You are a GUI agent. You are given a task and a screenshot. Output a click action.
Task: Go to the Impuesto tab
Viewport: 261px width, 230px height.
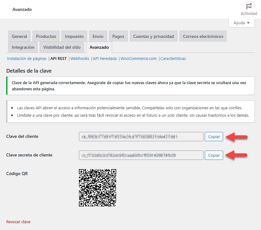[74, 36]
